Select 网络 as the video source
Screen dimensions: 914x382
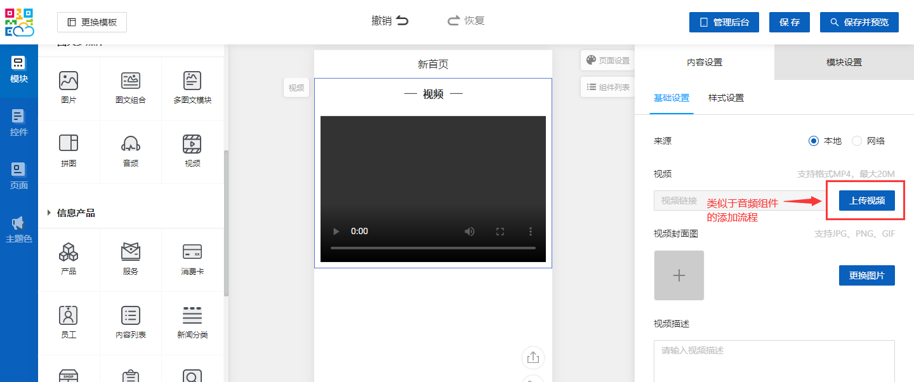(x=857, y=141)
